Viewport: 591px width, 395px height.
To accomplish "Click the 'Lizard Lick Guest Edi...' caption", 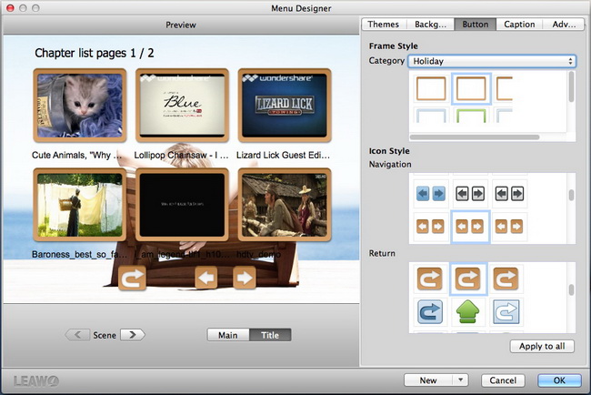I will (x=283, y=155).
